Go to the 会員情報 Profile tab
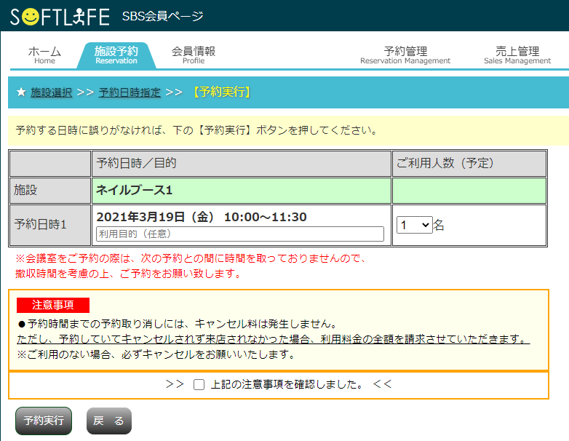569x441 pixels. (x=194, y=55)
